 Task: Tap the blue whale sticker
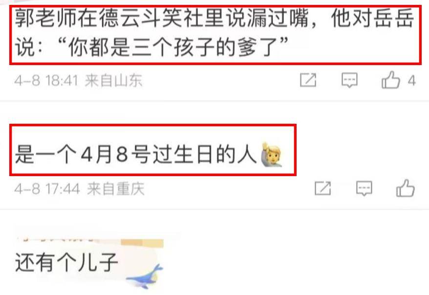tap(145, 276)
